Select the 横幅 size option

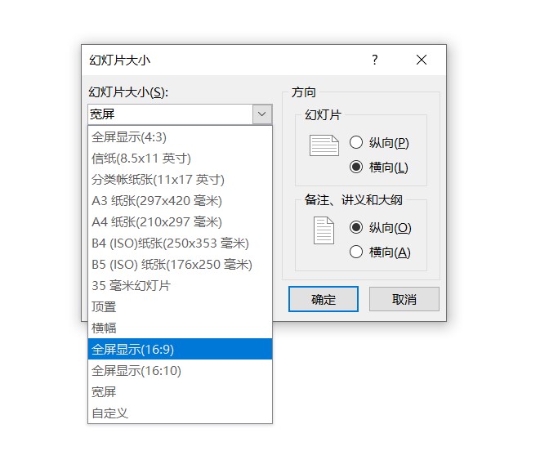[x=180, y=328]
